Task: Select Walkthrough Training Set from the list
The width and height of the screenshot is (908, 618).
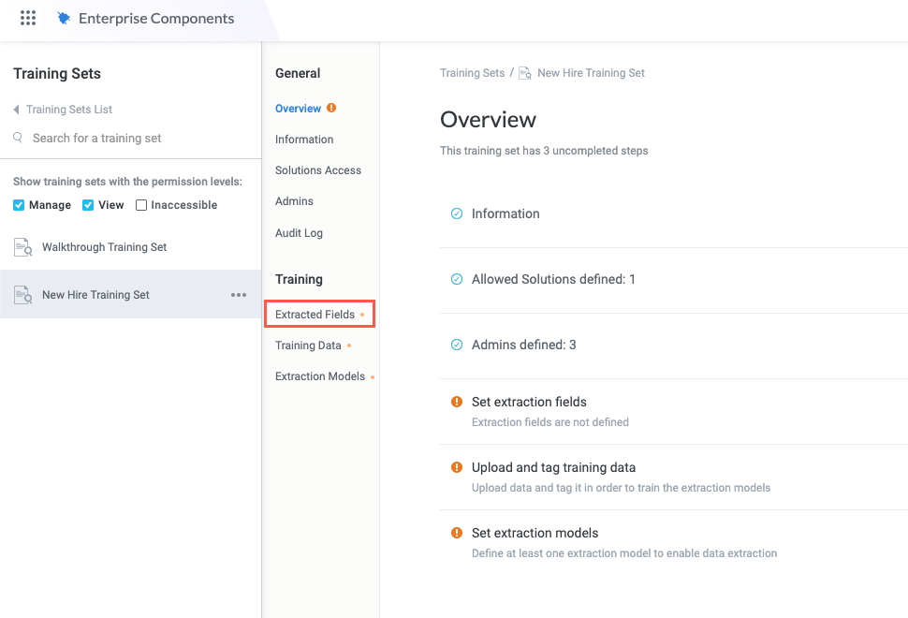Action: pyautogui.click(x=104, y=247)
